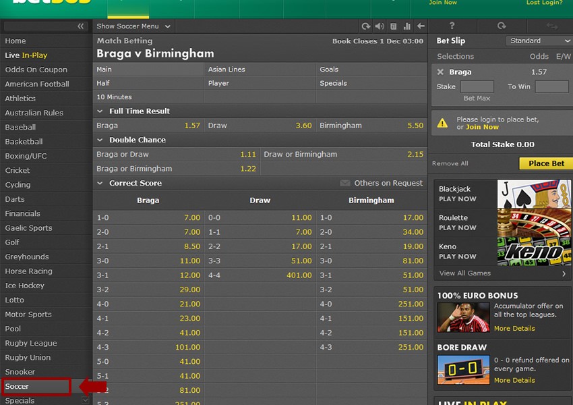The width and height of the screenshot is (573, 405).
Task: Click the envelope icon beside Others on Request
Action: click(x=345, y=183)
